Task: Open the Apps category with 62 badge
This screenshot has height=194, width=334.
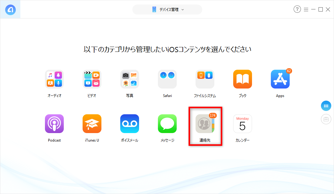Action: [280, 79]
